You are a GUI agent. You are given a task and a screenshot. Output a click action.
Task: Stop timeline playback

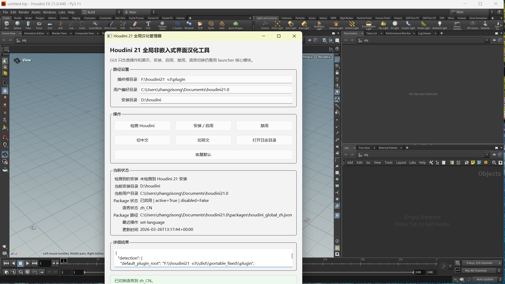(x=20, y=263)
